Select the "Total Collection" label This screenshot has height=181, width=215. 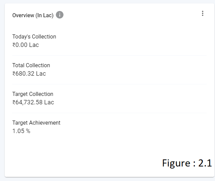tap(31, 65)
